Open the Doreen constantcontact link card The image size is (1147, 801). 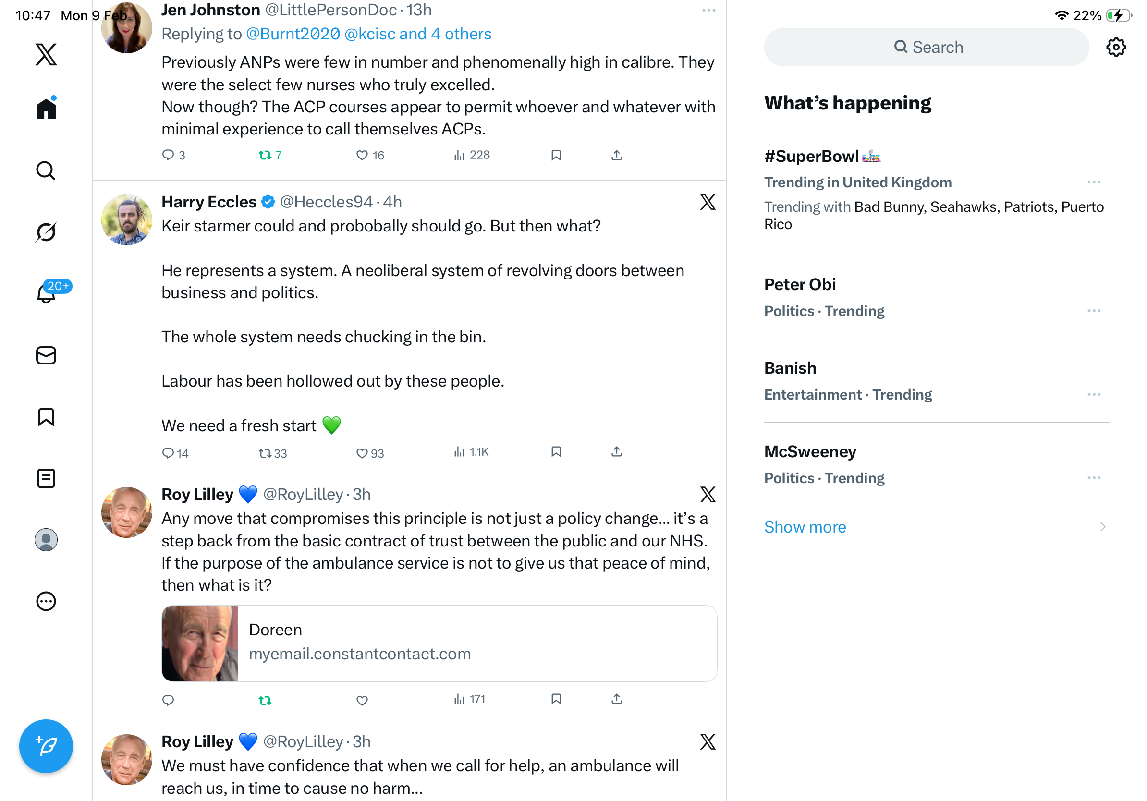pos(439,643)
